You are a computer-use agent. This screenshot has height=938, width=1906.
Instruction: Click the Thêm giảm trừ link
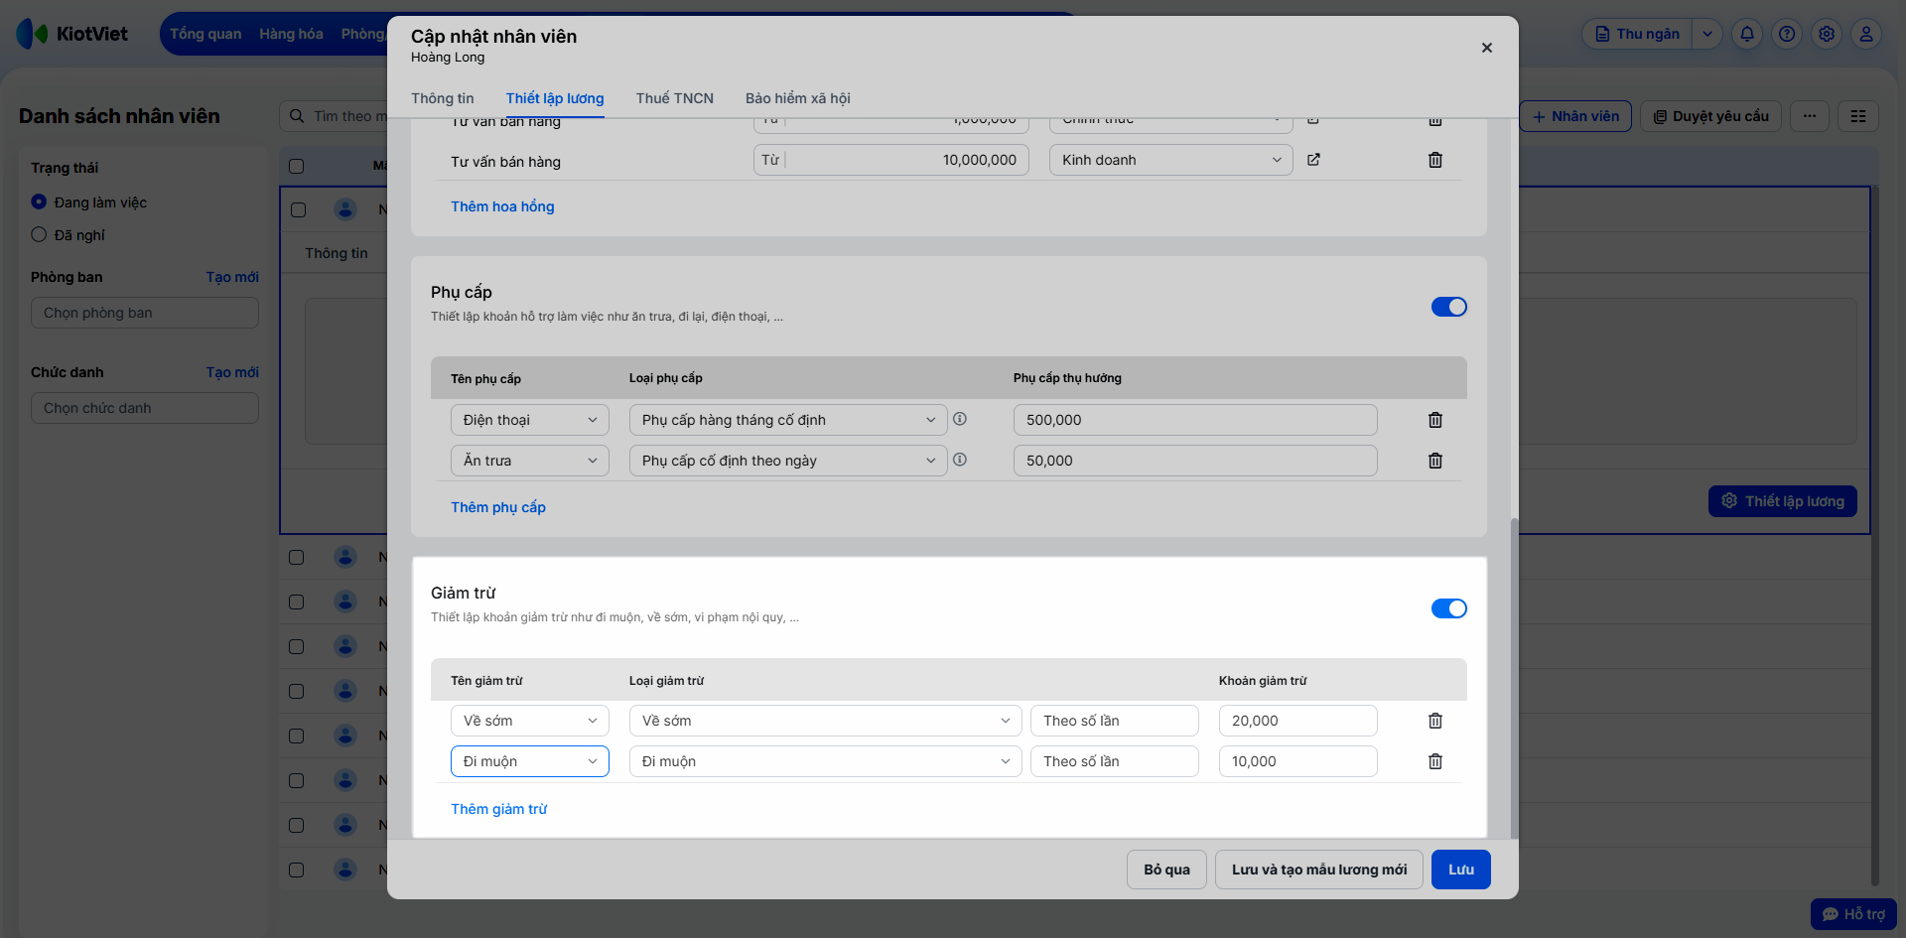click(x=499, y=809)
